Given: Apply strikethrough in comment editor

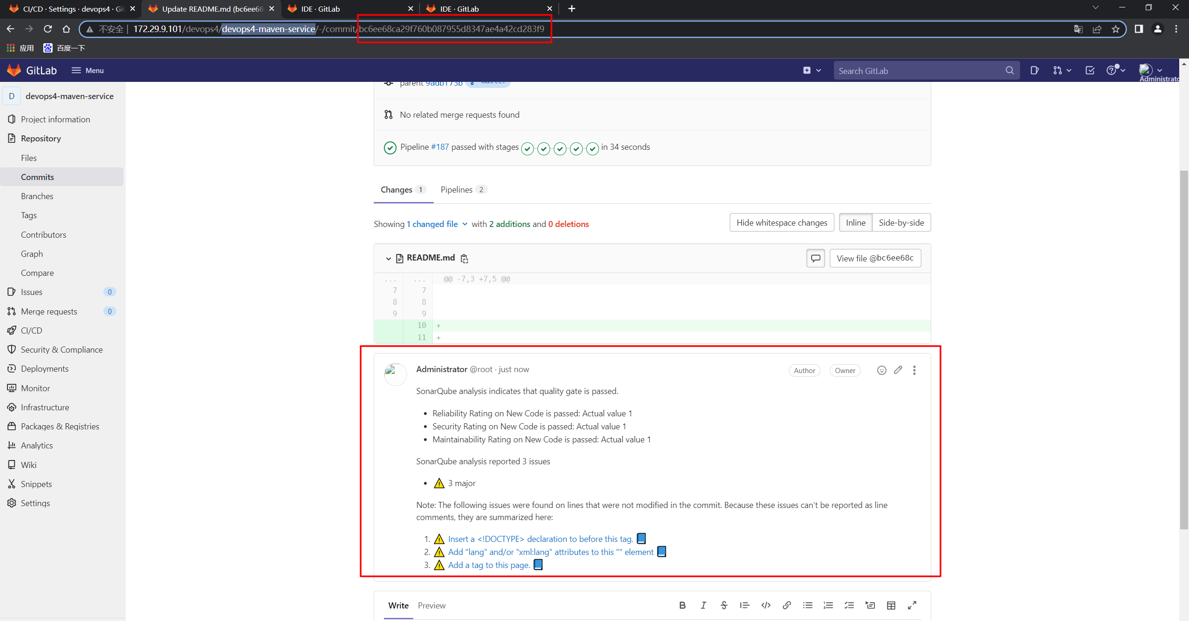Looking at the screenshot, I should pyautogui.click(x=724, y=605).
